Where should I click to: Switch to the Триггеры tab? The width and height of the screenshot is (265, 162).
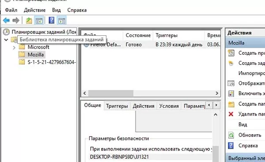(117, 106)
